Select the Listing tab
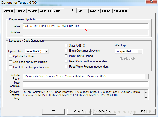The image size is (158, 117). click(x=46, y=11)
